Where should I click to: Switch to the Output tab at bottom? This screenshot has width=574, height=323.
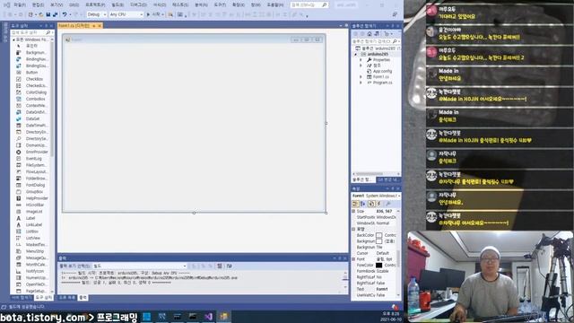(x=83, y=298)
